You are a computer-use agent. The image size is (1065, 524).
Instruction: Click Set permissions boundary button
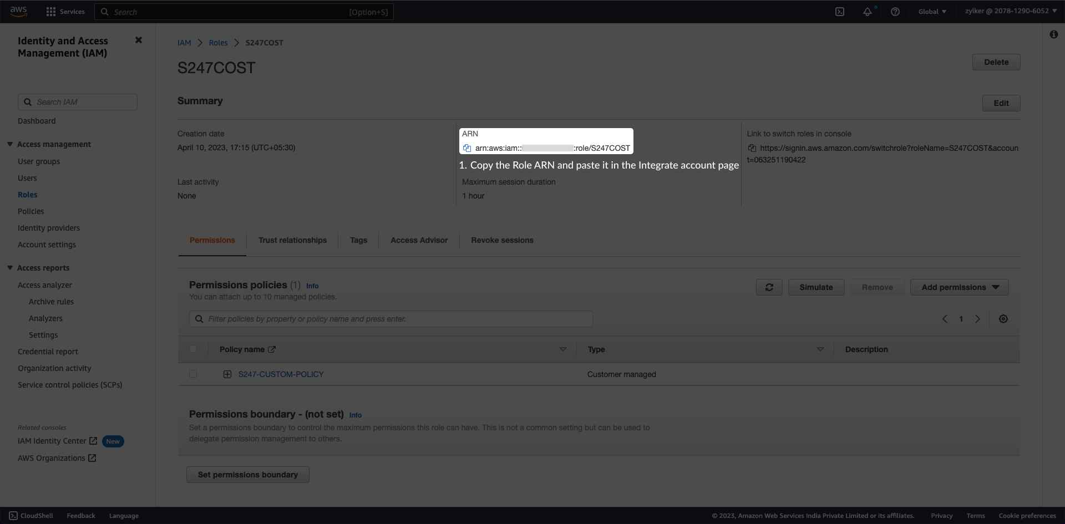(248, 475)
